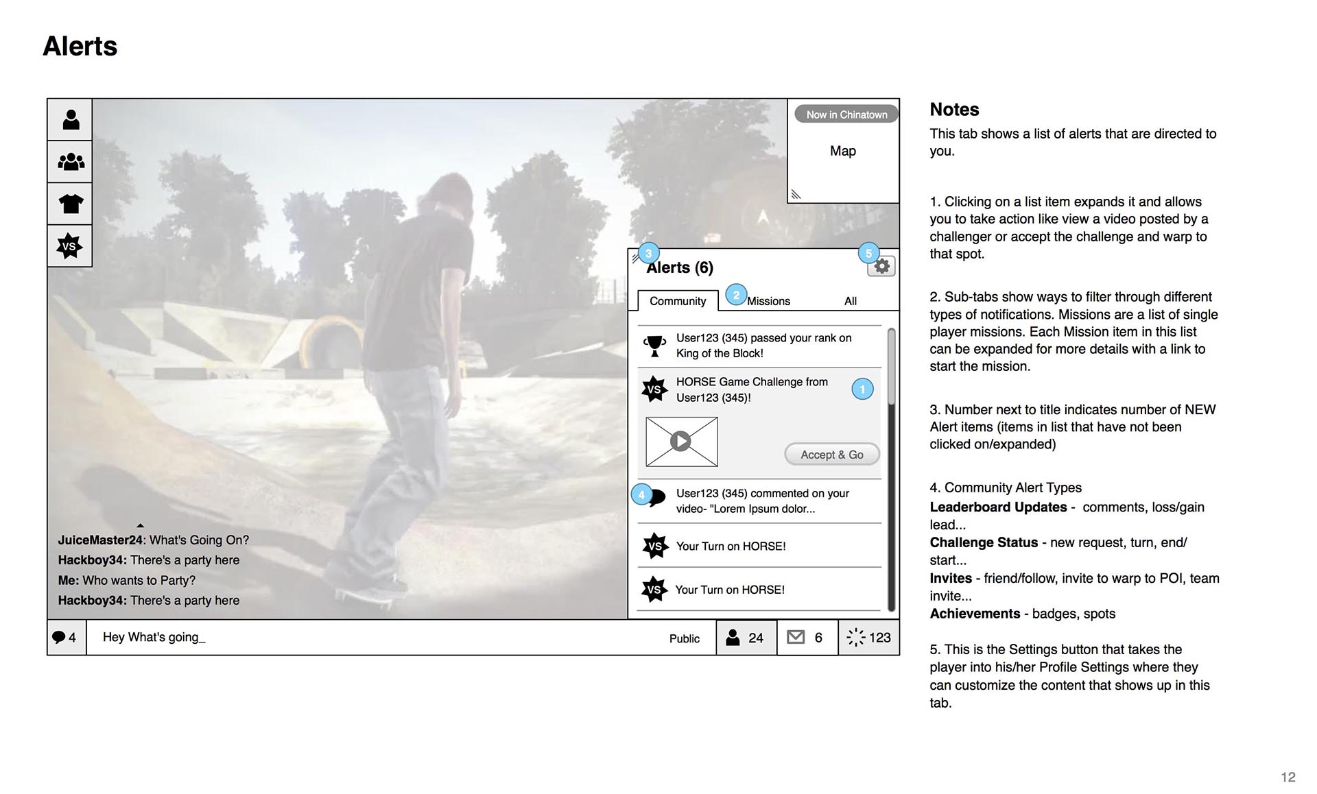This screenshot has width=1317, height=794.
Task: Select the t-shirt customization icon
Action: click(x=70, y=204)
